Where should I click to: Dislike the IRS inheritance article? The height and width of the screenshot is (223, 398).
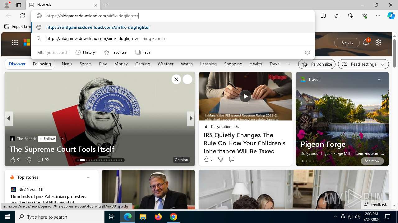coord(220,159)
